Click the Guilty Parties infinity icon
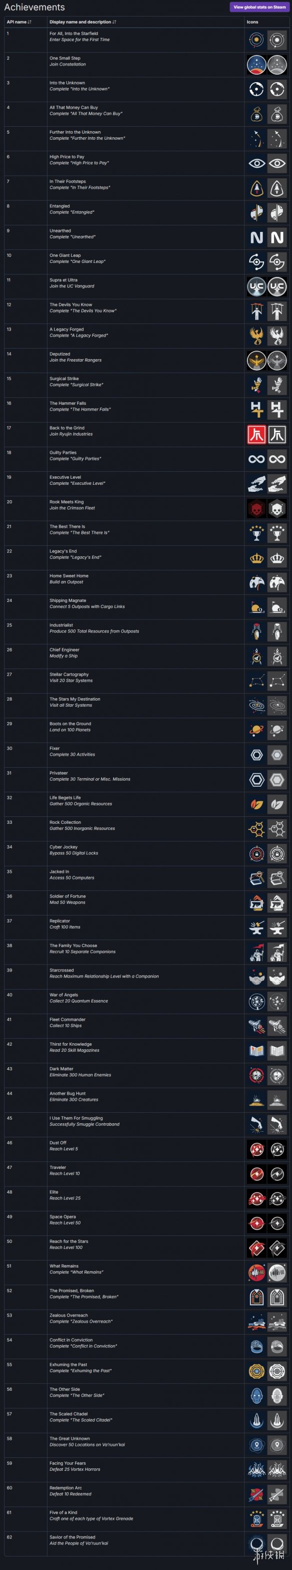The height and width of the screenshot is (1570, 292). [256, 459]
